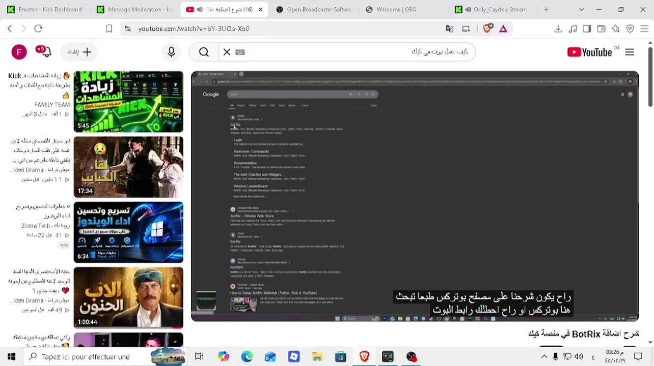Open the account avatar 'F' menu
This screenshot has height=366, width=654.
(19, 52)
